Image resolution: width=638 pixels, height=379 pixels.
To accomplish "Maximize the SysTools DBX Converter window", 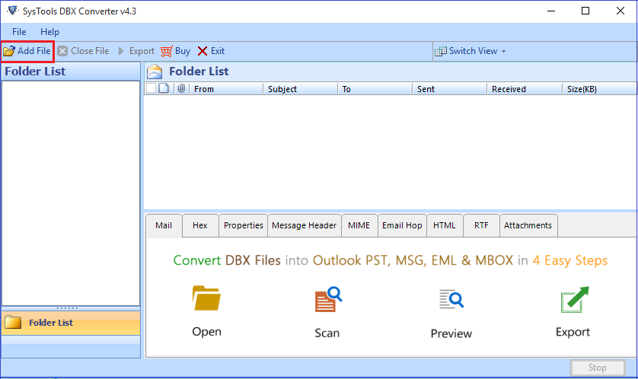I will point(585,11).
